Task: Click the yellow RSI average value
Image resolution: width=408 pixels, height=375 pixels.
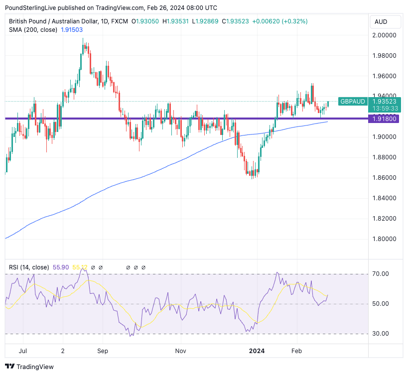Action: point(80,267)
